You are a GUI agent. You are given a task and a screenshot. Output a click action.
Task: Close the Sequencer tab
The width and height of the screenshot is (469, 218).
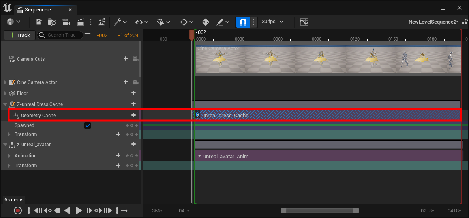pos(70,10)
